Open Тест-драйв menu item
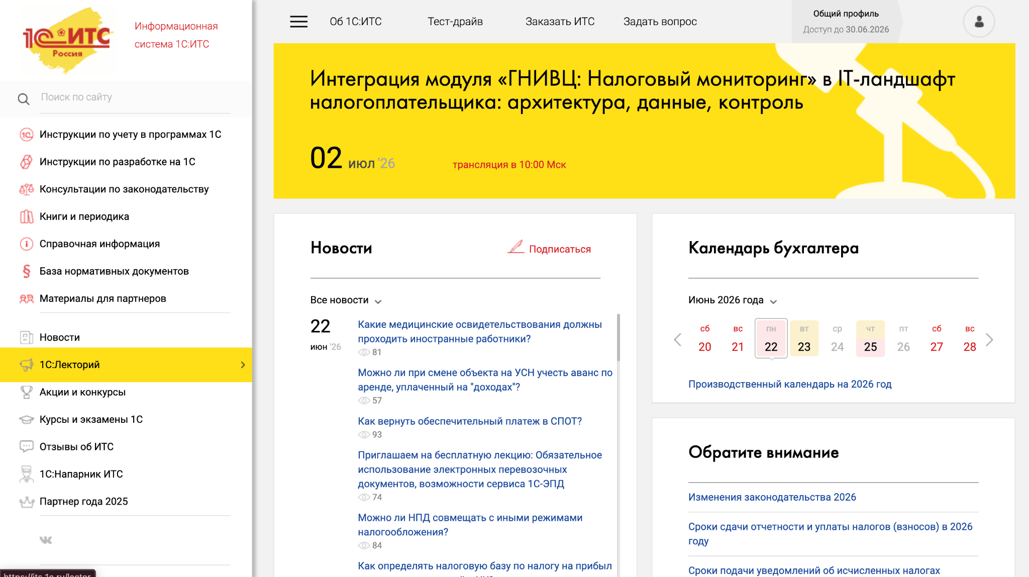1029x577 pixels. point(455,22)
